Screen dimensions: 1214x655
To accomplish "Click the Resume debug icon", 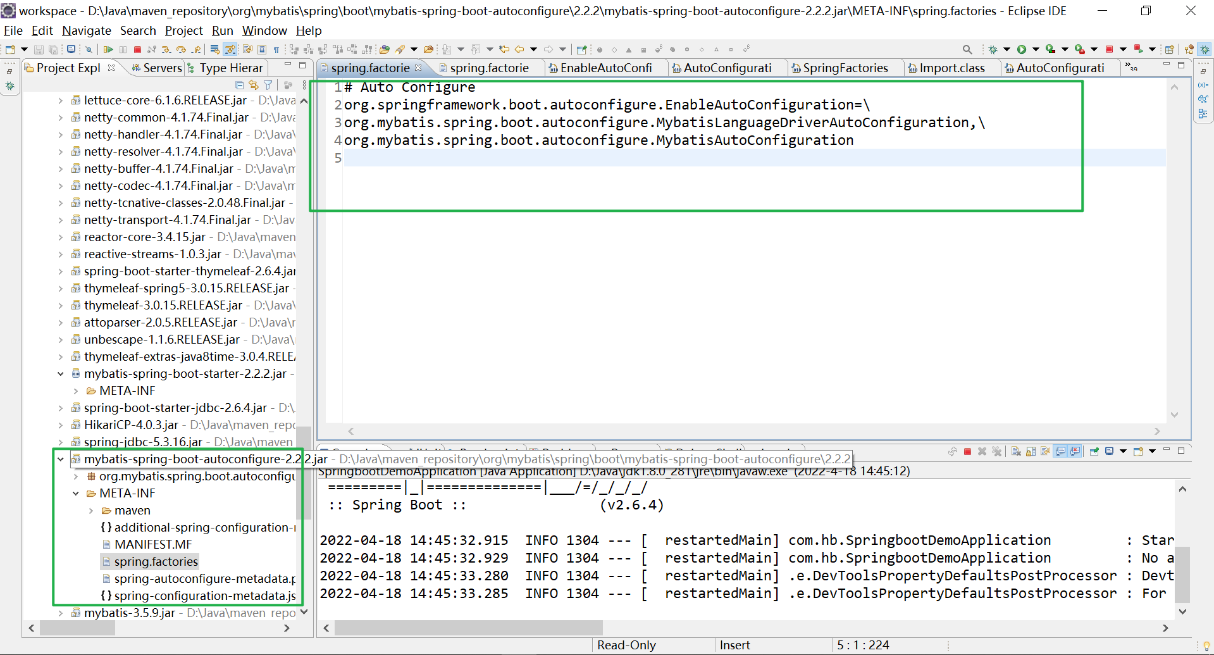I will coord(108,49).
